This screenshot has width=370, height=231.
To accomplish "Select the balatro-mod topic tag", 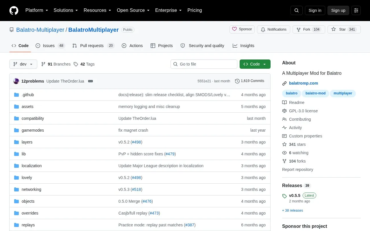I will (x=315, y=93).
